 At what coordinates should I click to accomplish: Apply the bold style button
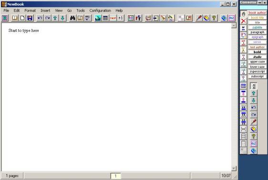point(257,52)
